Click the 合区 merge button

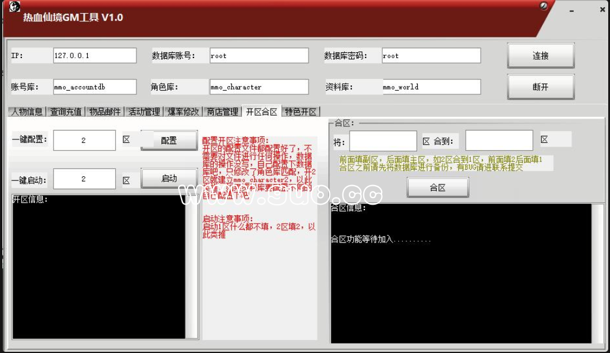[x=438, y=187]
